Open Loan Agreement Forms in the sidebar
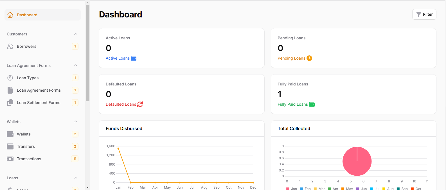The height and width of the screenshot is (190, 446). tap(42, 90)
